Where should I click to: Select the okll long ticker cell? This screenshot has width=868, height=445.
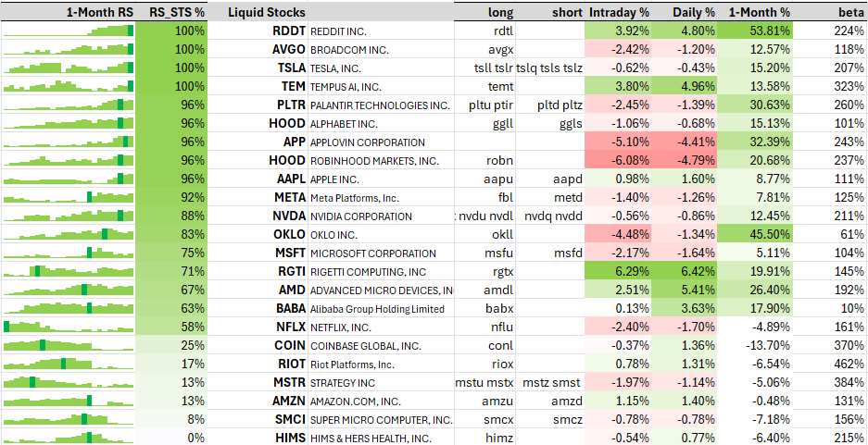tap(484, 234)
